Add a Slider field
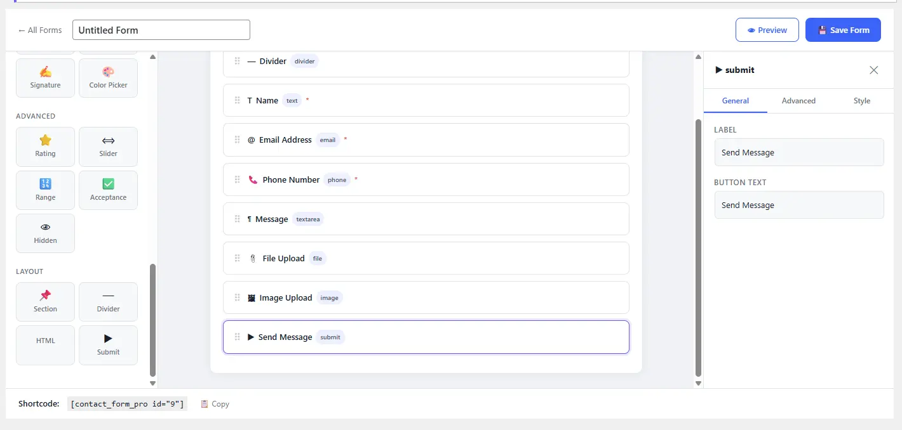Screen dimensions: 902x430 tap(108, 147)
